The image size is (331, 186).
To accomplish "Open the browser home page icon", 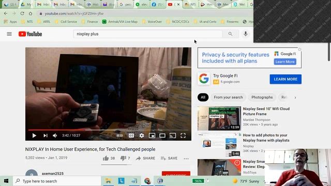I will (31, 13).
